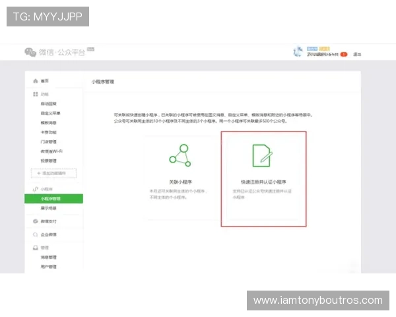Click the linked-nodes 关联小程序 icon

click(180, 155)
